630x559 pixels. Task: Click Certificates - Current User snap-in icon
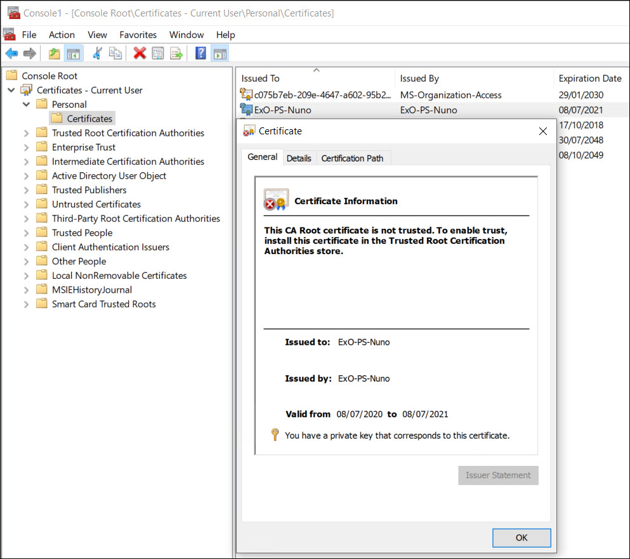tap(27, 90)
